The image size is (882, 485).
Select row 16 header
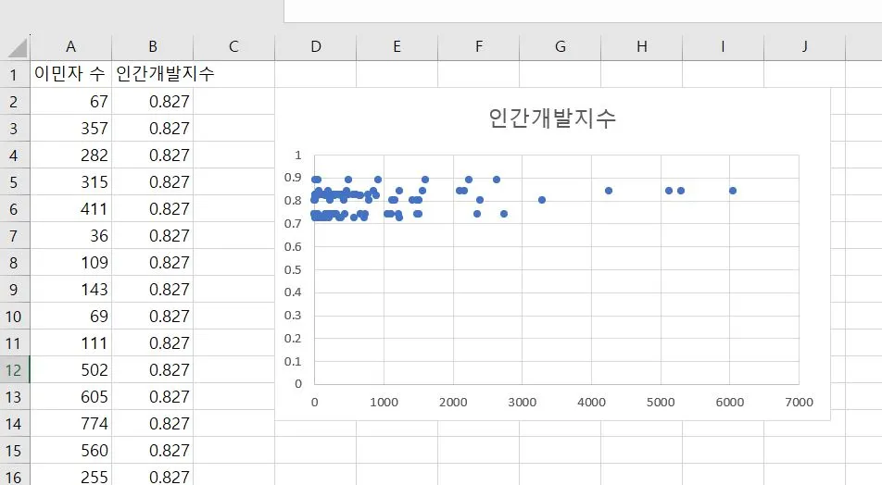[15, 476]
